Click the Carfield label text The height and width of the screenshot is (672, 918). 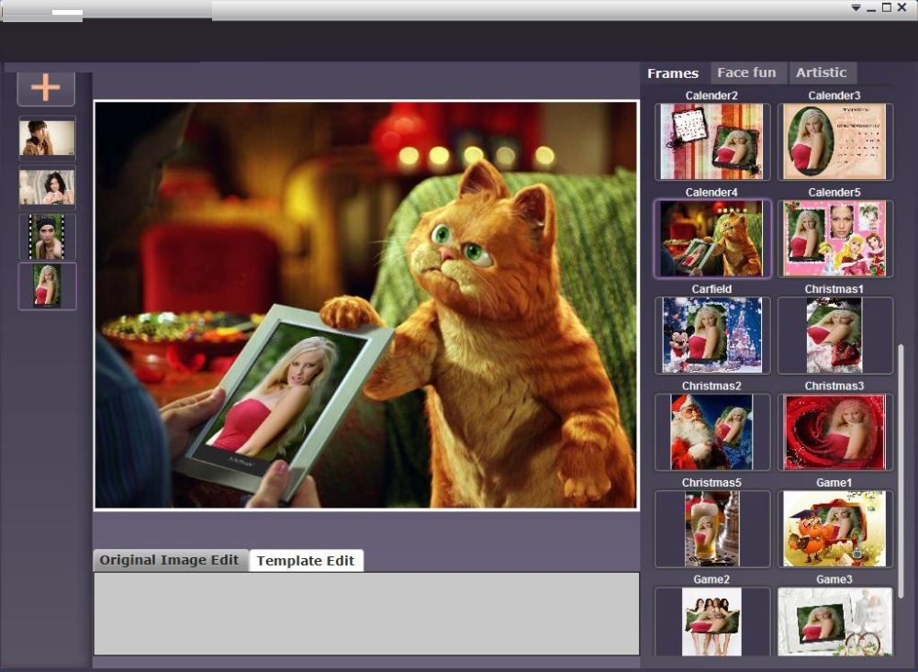click(x=711, y=289)
